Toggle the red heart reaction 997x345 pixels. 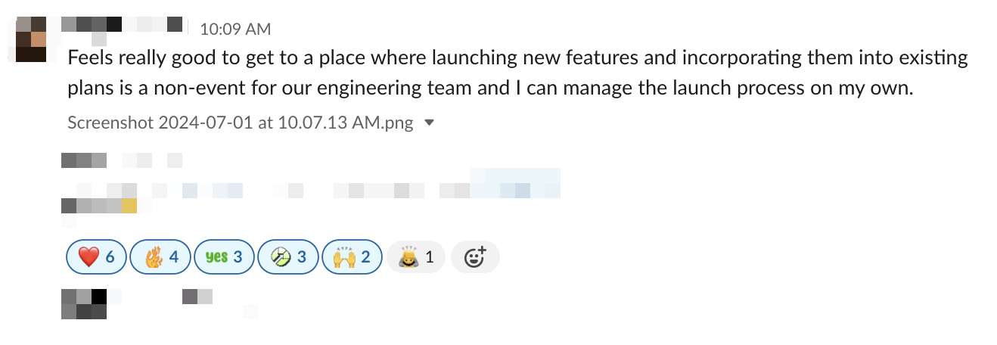96,257
